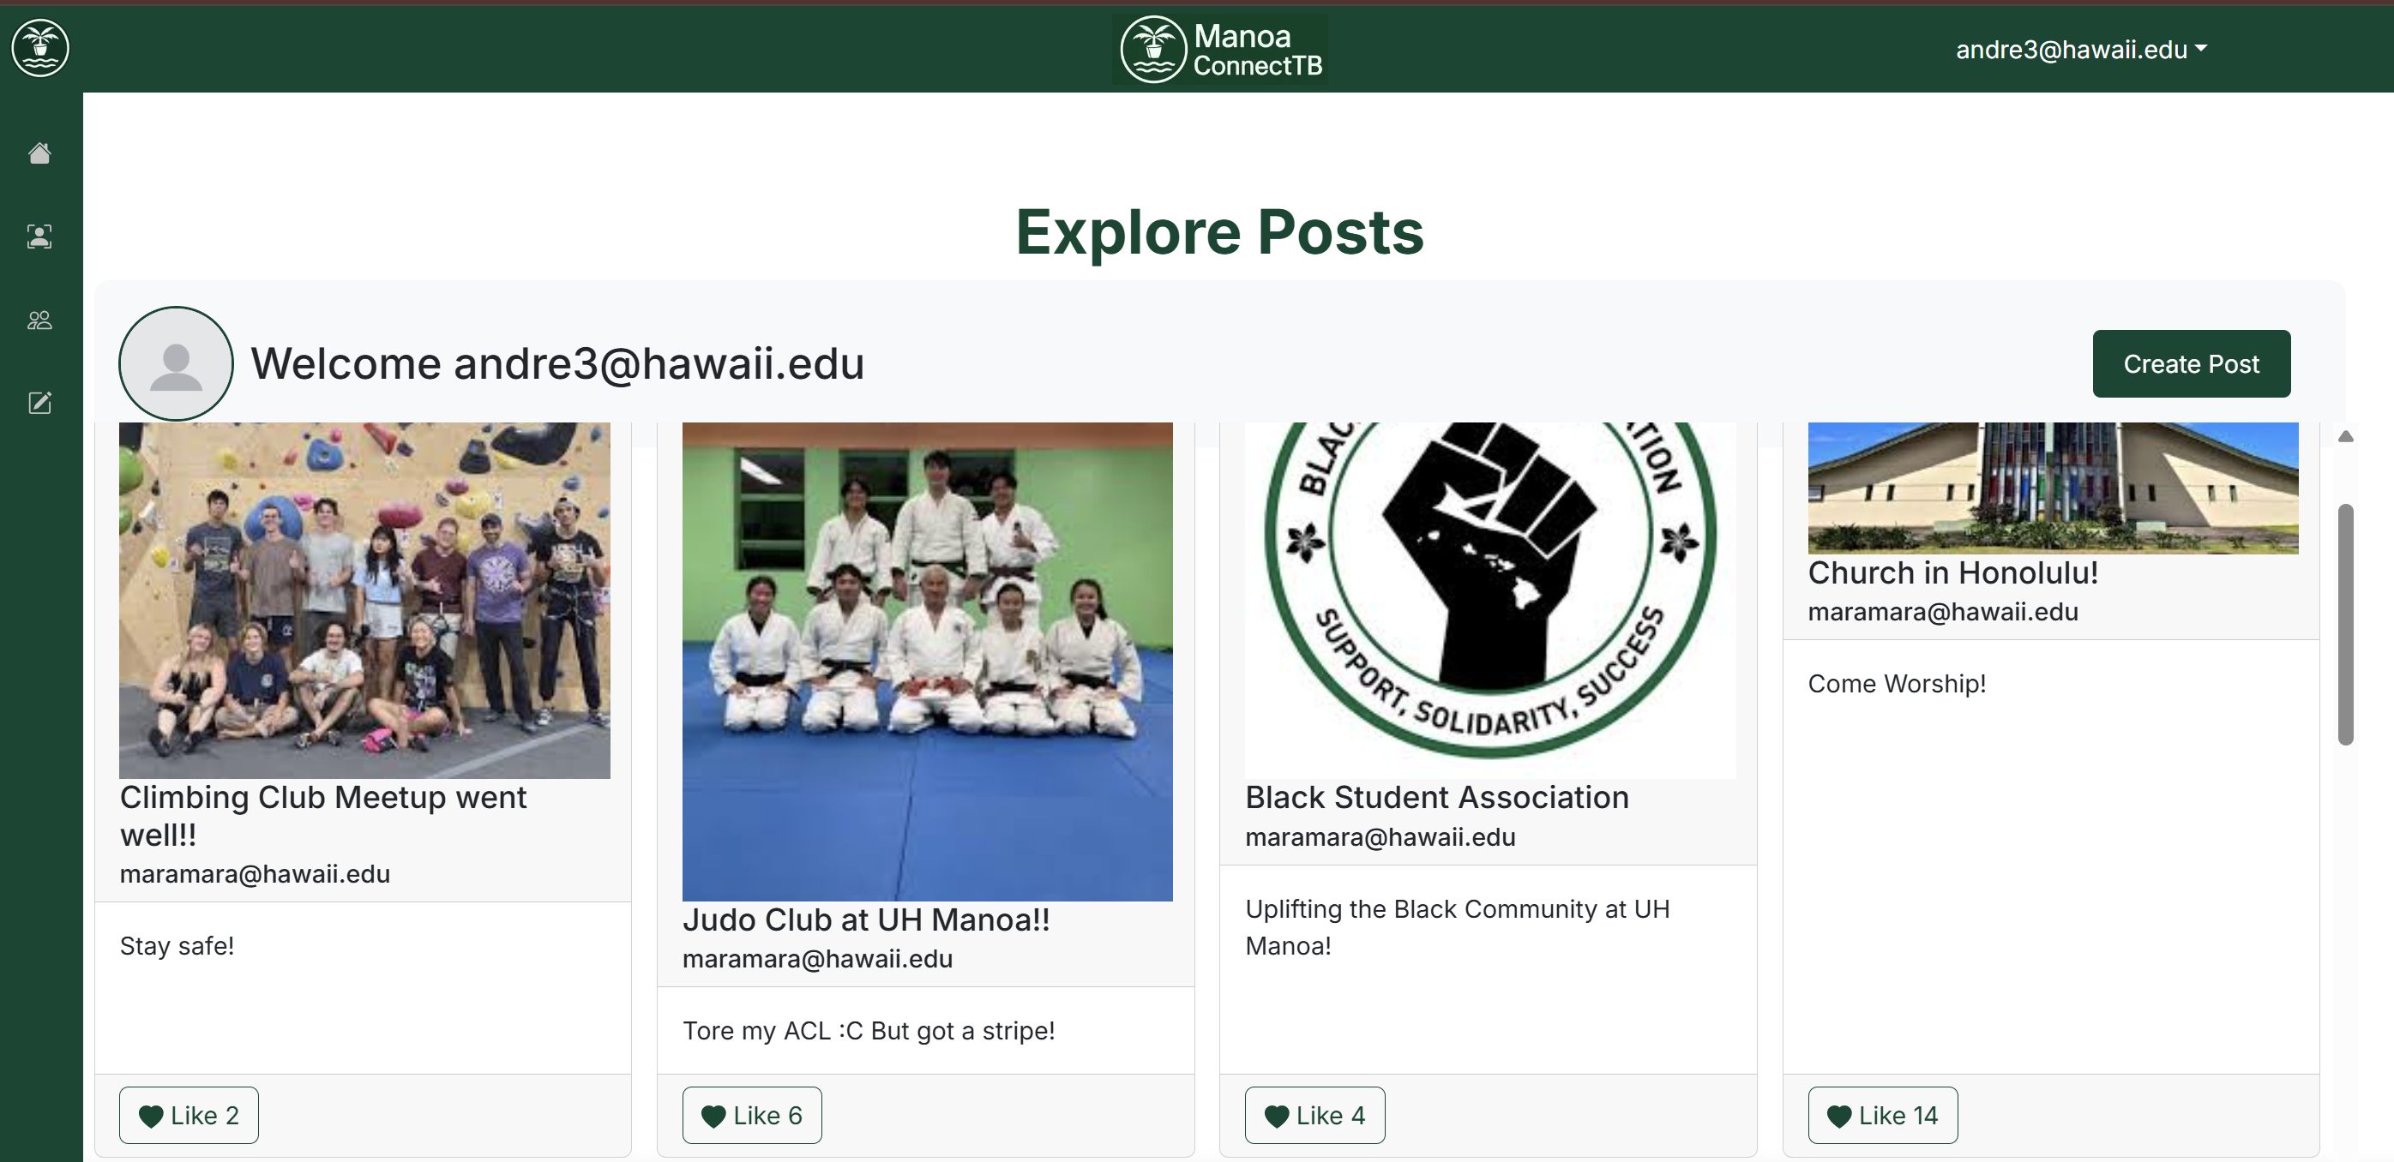Open the profile icon in sidebar
Viewport: 2394px width, 1162px height.
(x=39, y=236)
